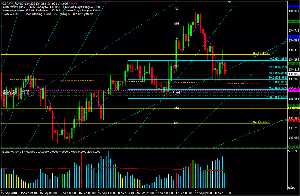300x196 pixels.
Task: Click the 134.415 price scale value
Action: (294, 50)
